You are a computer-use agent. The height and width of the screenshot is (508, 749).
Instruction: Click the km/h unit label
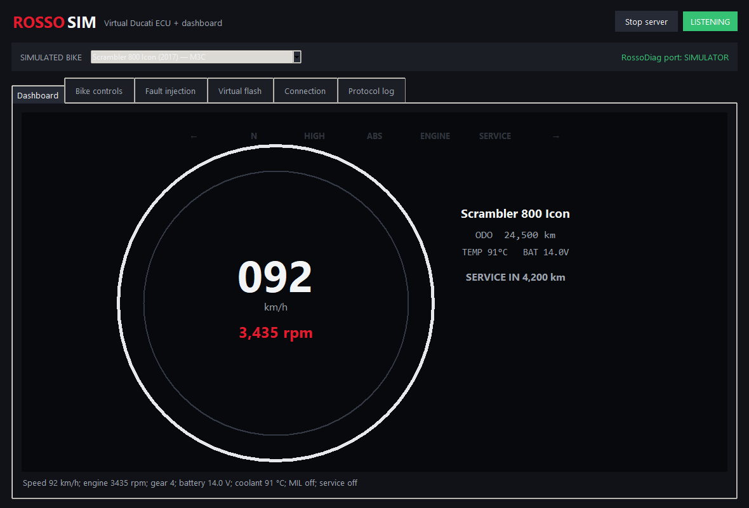click(x=275, y=307)
